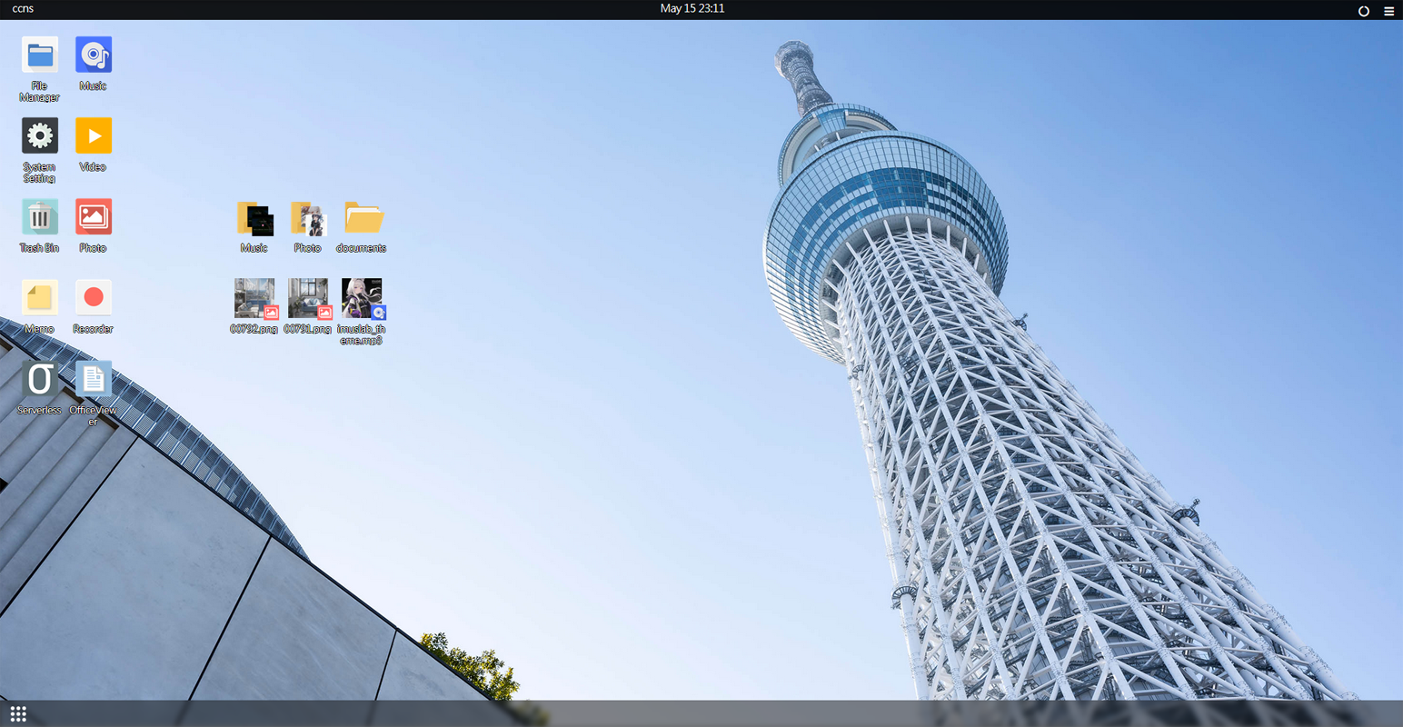Select the 00792.png image file
Viewport: 1403px width, 727px height.
[254, 300]
